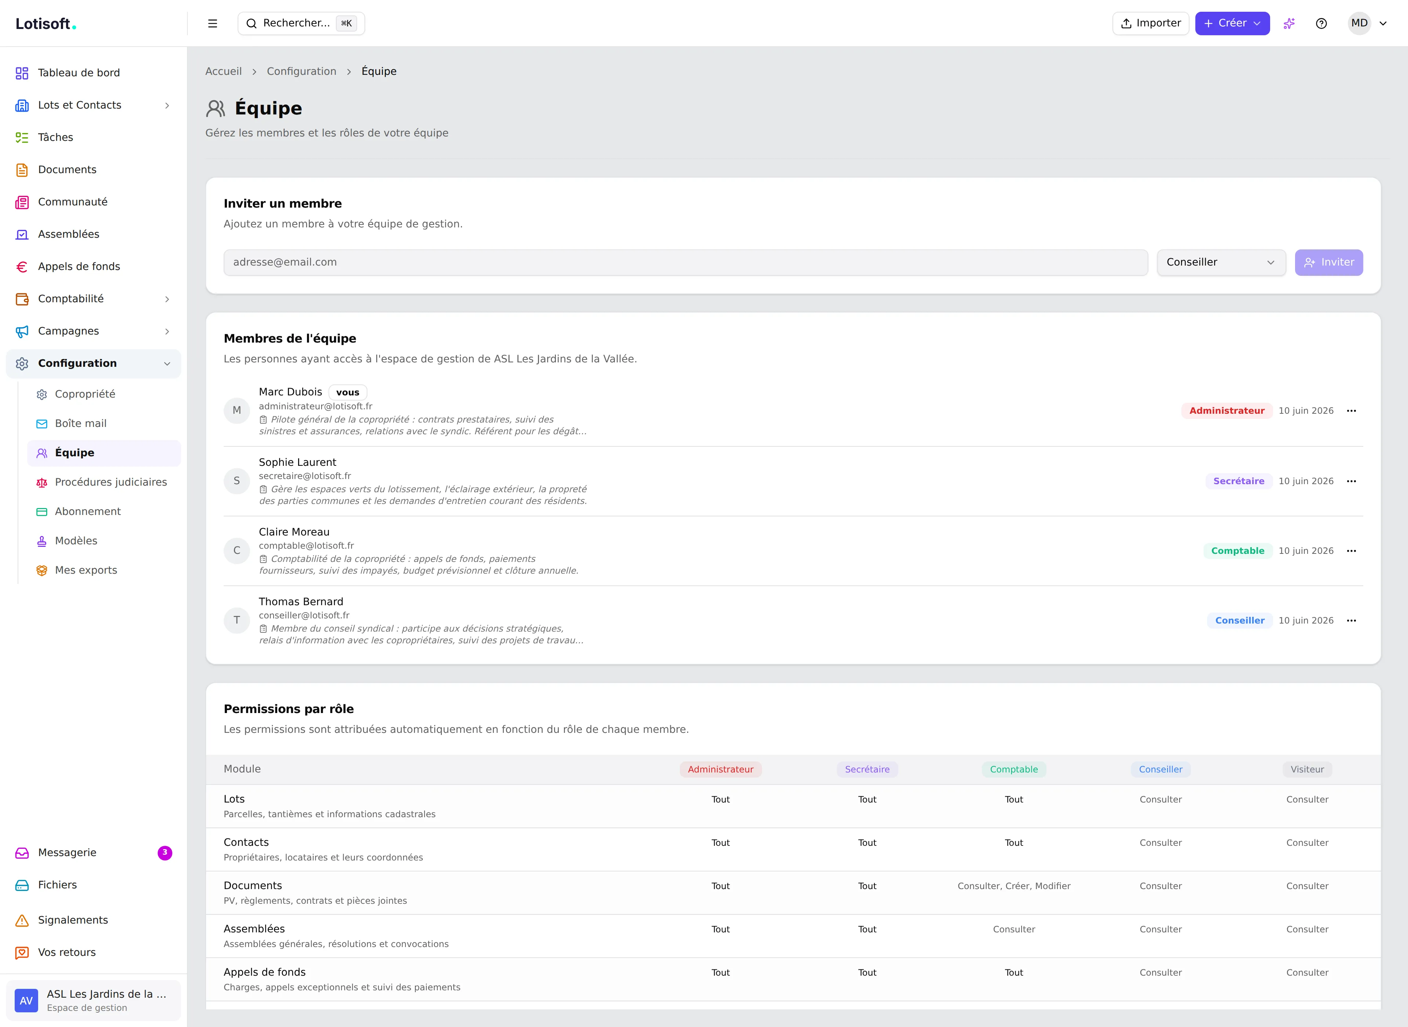This screenshot has width=1408, height=1027.
Task: Open Documents in the sidebar
Action: pyautogui.click(x=93, y=170)
